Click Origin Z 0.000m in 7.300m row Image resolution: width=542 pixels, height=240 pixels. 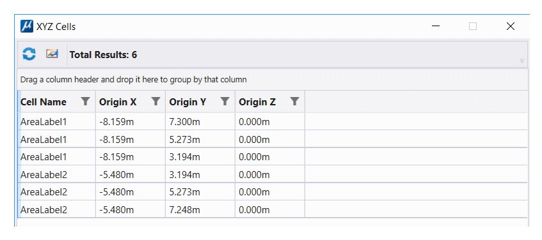pyautogui.click(x=270, y=122)
